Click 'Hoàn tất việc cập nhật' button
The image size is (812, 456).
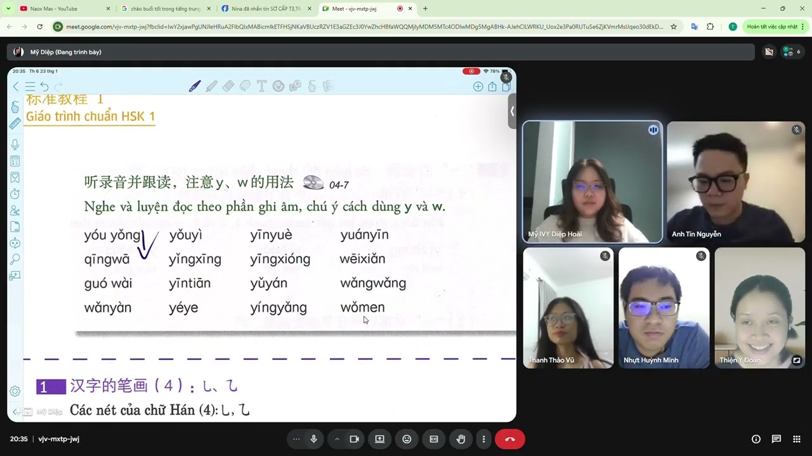click(x=772, y=27)
